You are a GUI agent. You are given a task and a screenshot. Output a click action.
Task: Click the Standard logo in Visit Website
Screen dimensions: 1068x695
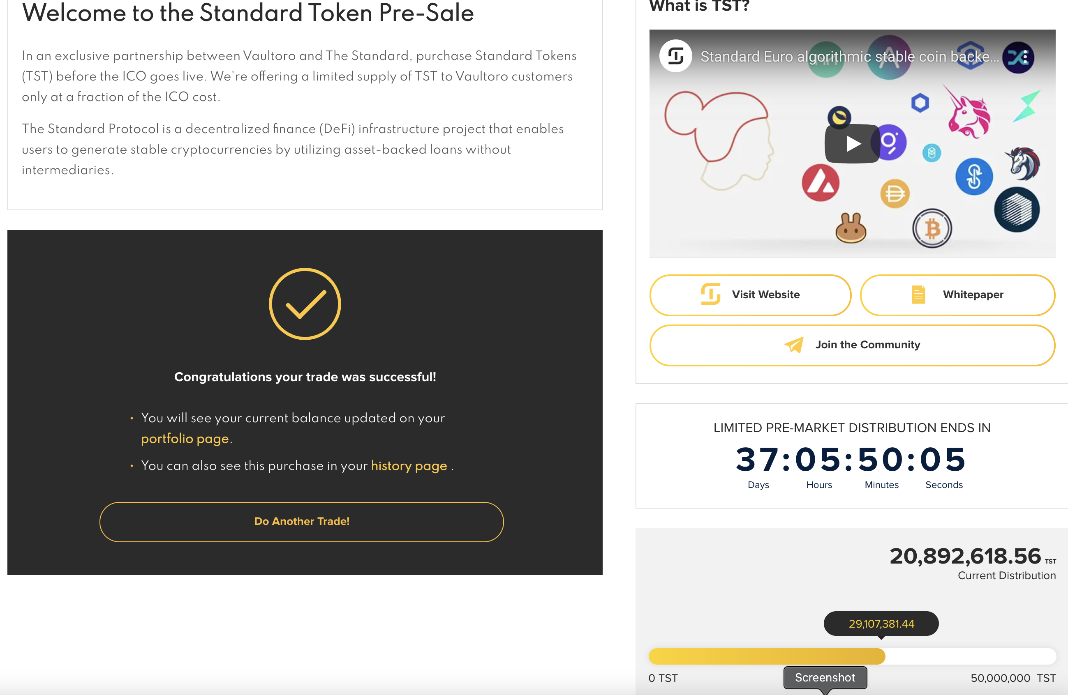pos(710,294)
